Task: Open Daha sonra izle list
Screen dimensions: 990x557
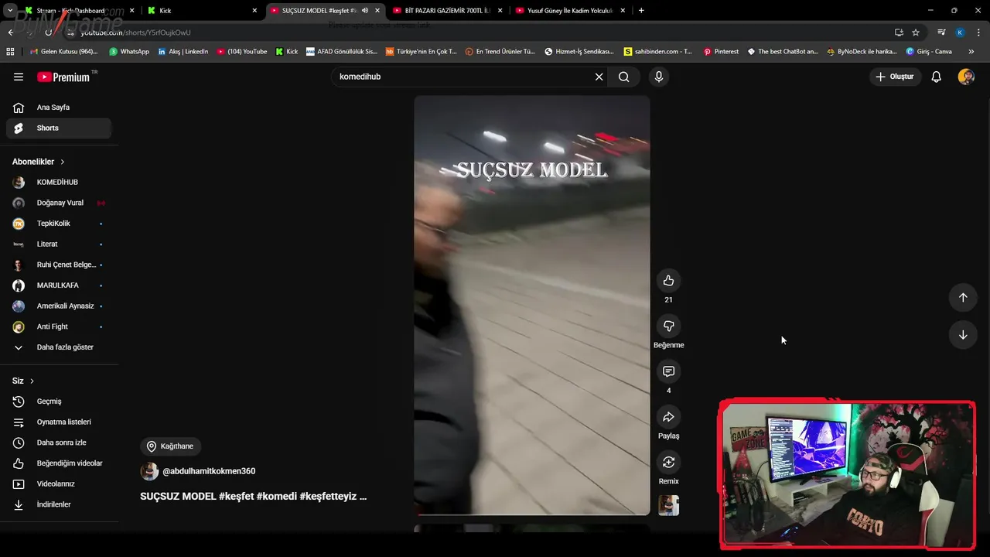Action: [59, 443]
